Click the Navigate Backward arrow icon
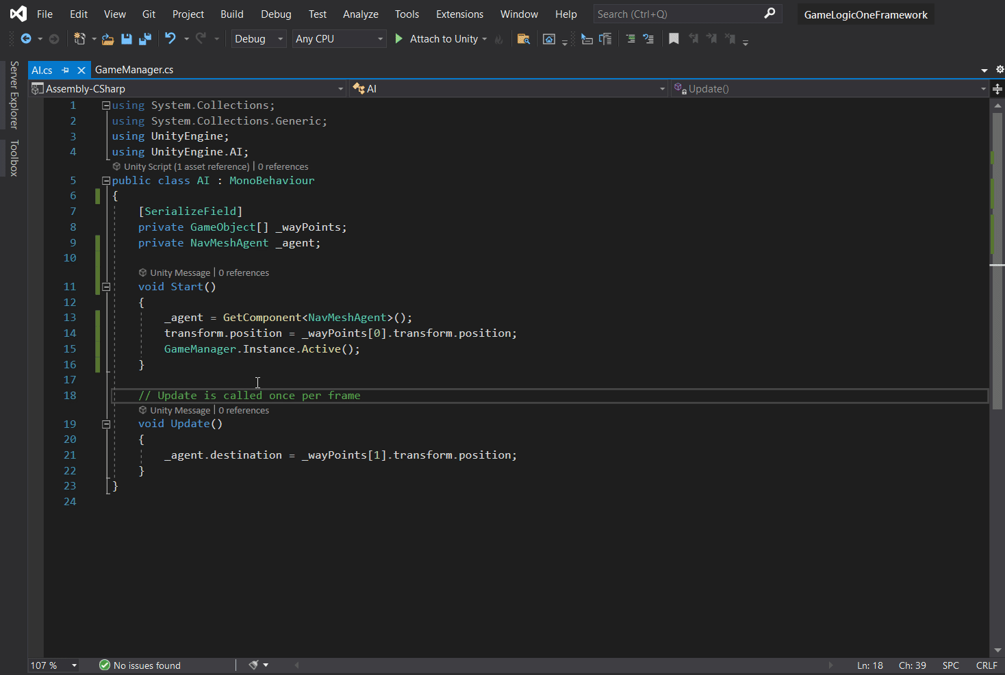 [x=26, y=39]
